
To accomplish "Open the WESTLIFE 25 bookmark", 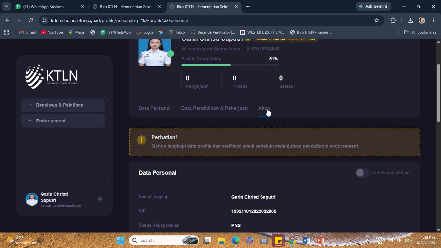I will point(262,32).
